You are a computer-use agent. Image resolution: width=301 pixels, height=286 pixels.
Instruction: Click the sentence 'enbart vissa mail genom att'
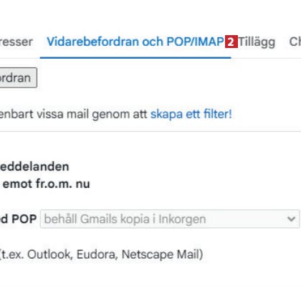[x=74, y=114]
